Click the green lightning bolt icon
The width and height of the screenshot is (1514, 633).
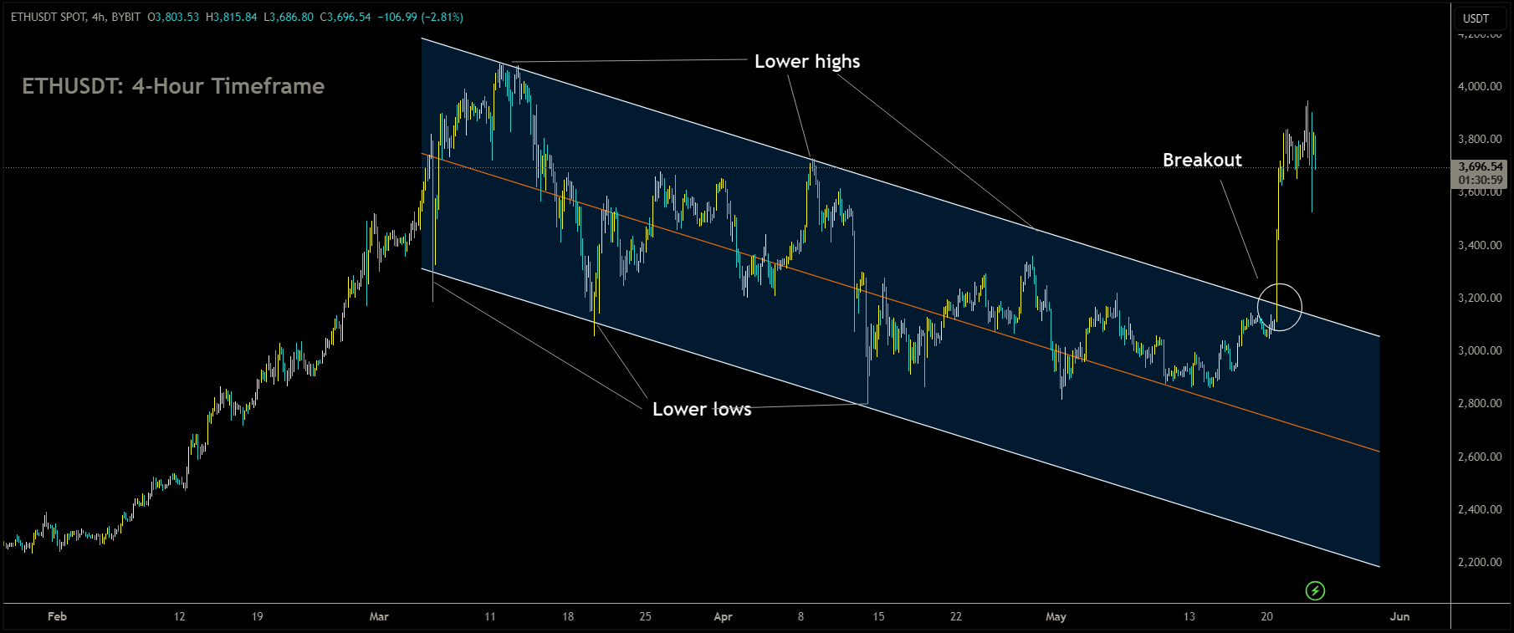[1315, 591]
